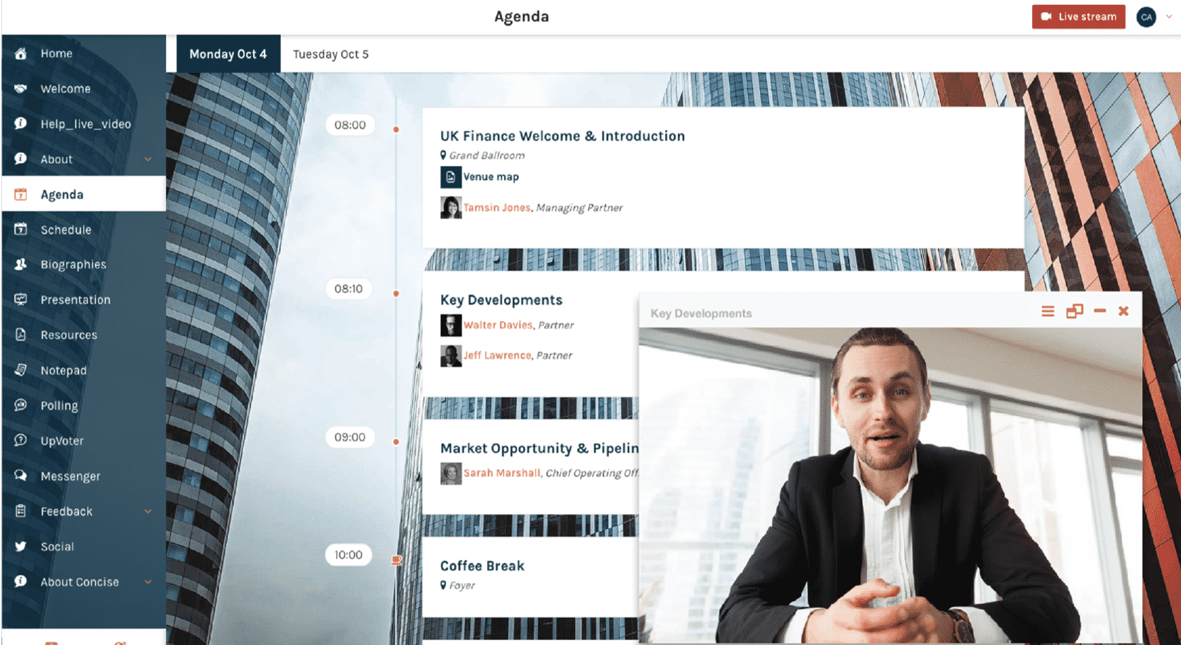The width and height of the screenshot is (1181, 645).
Task: Expand the About submenu chevron
Action: (x=148, y=159)
